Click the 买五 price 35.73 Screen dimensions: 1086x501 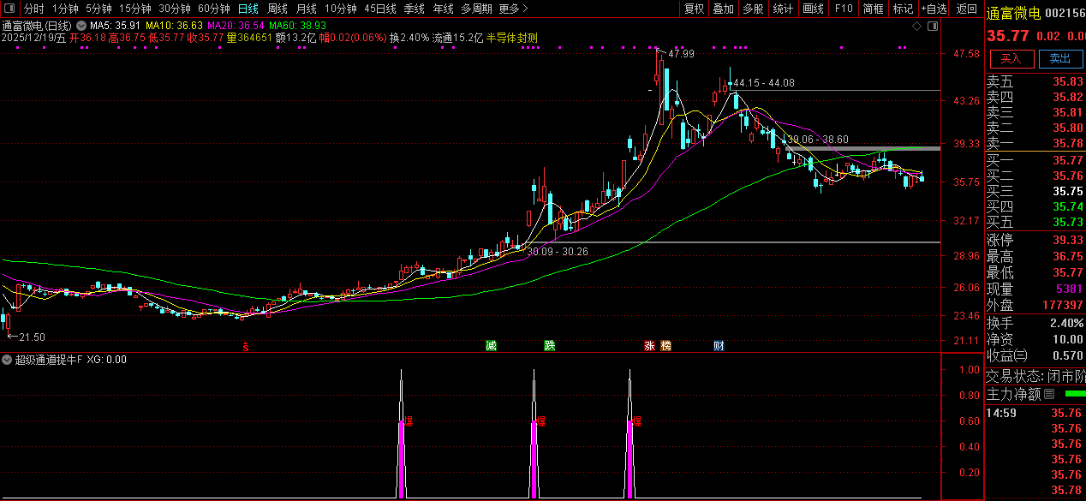(1068, 222)
